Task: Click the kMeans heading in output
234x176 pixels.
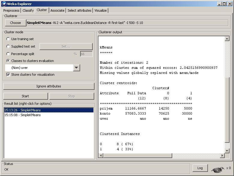Action: coord(106,47)
